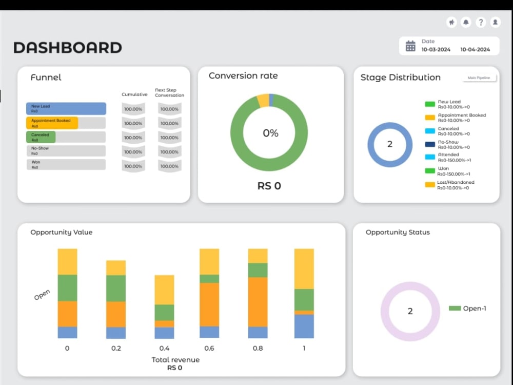The image size is (513, 385).
Task: Set the start date 10-03-2024
Action: click(436, 49)
